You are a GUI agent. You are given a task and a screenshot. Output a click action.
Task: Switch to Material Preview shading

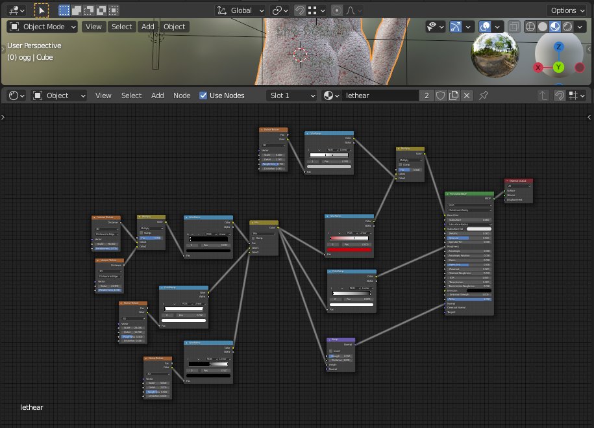point(555,27)
